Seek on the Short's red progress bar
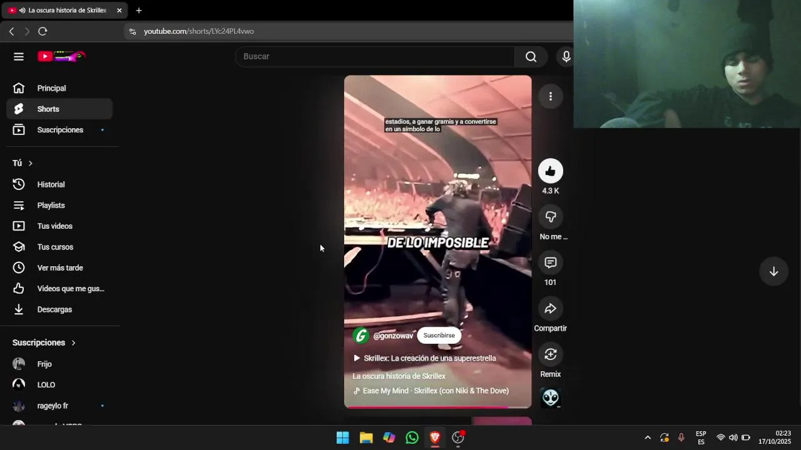This screenshot has height=450, width=801. coord(438,407)
